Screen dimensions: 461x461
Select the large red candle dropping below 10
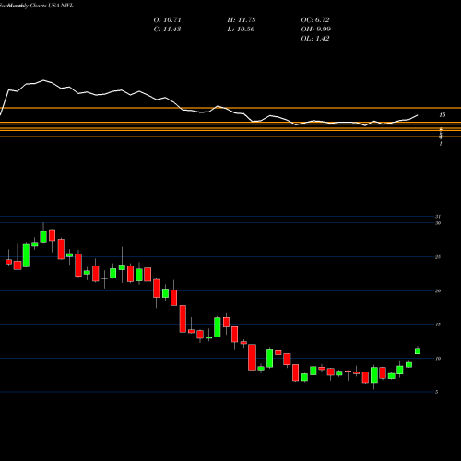coord(252,357)
